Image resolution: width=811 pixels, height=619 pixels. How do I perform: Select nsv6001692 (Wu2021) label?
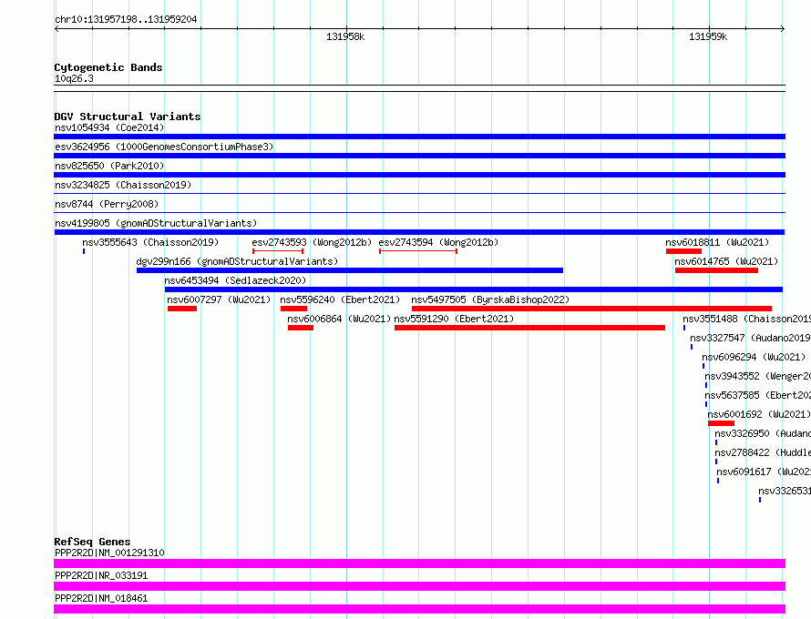[759, 414]
